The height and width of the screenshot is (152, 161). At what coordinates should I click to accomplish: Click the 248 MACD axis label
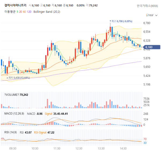pos(146,114)
